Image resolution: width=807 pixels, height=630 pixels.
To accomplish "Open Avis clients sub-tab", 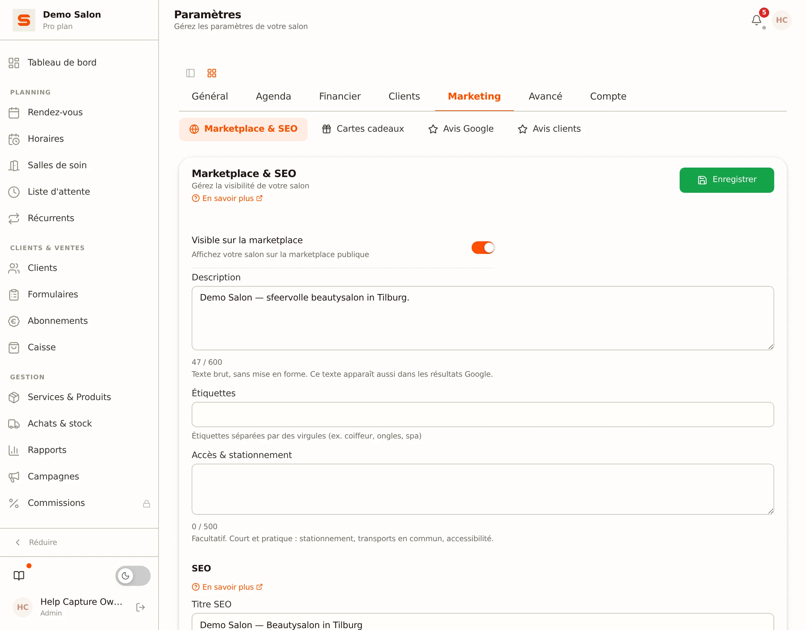I will [549, 129].
